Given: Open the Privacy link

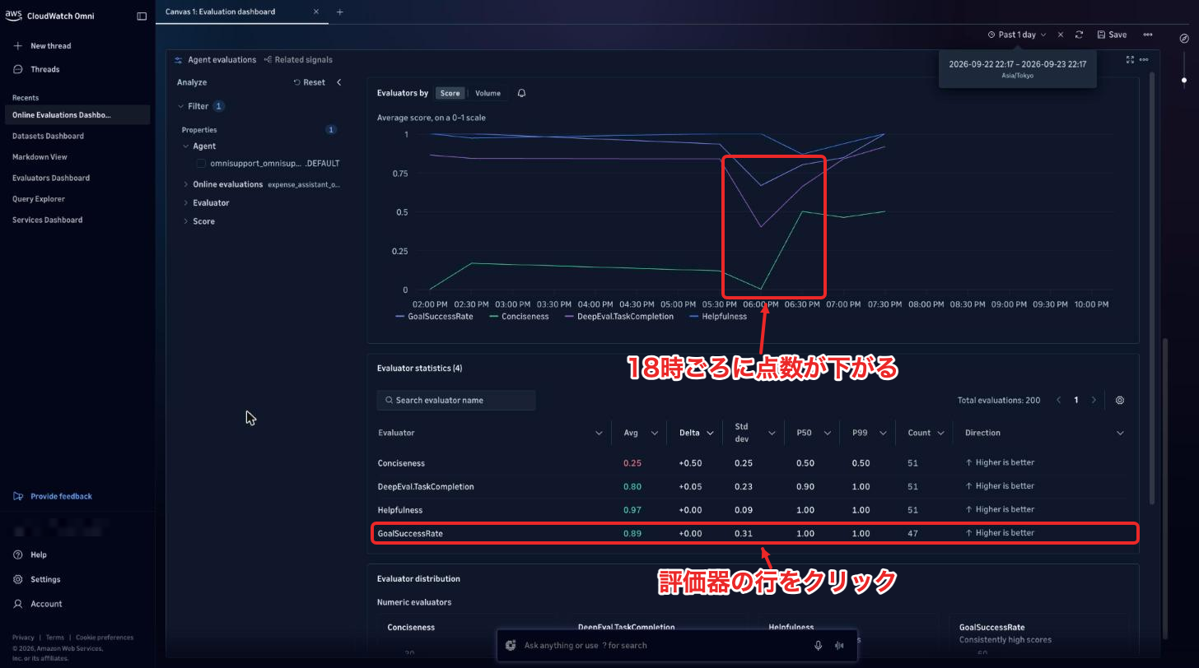Looking at the screenshot, I should point(23,638).
